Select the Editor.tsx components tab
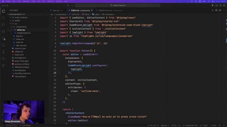The image size is (227, 127). (x=81, y=10)
